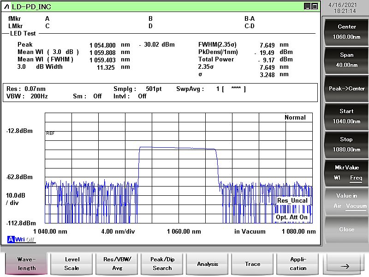Click the next-page arrow softkey
The width and height of the screenshot is (369, 277).
(x=345, y=266)
